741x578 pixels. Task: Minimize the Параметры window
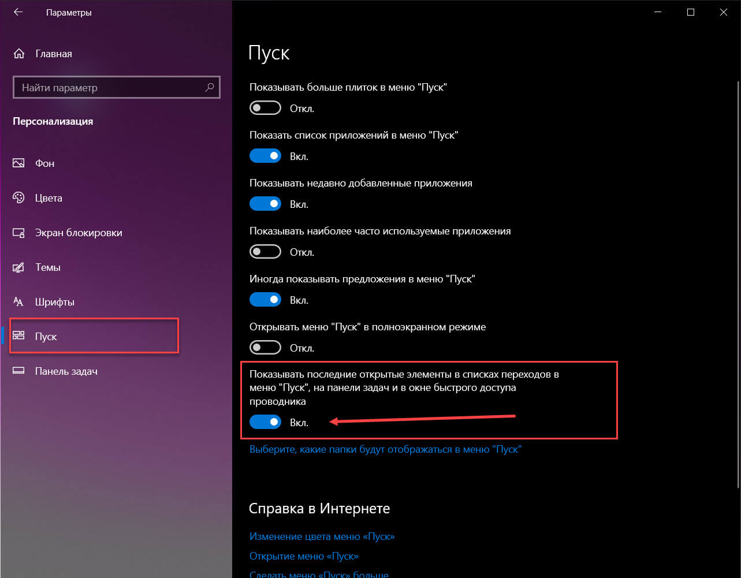(x=658, y=12)
